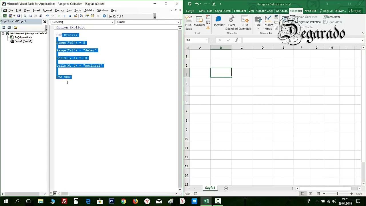Screen dimensions: 366x206
Task: Click the Save icon in VBA toolbar
Action: coord(19,16)
